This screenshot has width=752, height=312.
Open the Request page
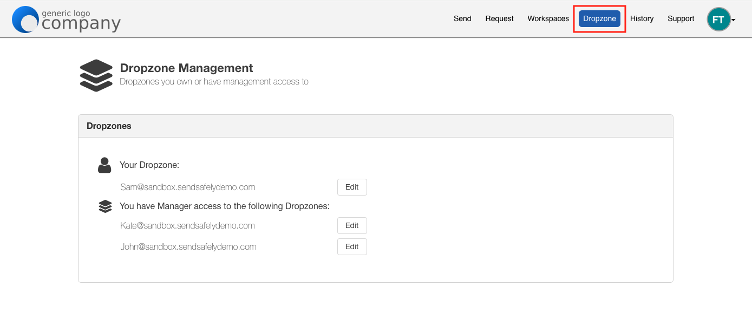[x=499, y=18]
